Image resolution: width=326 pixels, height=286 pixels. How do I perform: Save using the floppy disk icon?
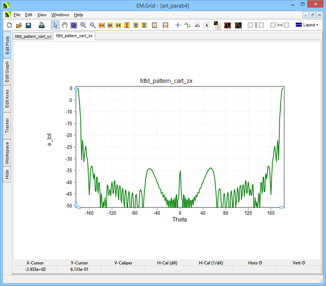pyautogui.click(x=28, y=25)
